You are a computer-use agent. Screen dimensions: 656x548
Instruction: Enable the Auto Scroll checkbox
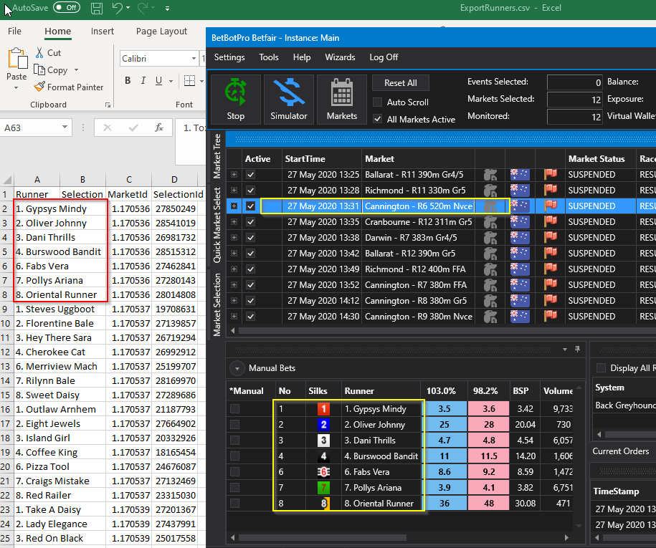pyautogui.click(x=377, y=102)
